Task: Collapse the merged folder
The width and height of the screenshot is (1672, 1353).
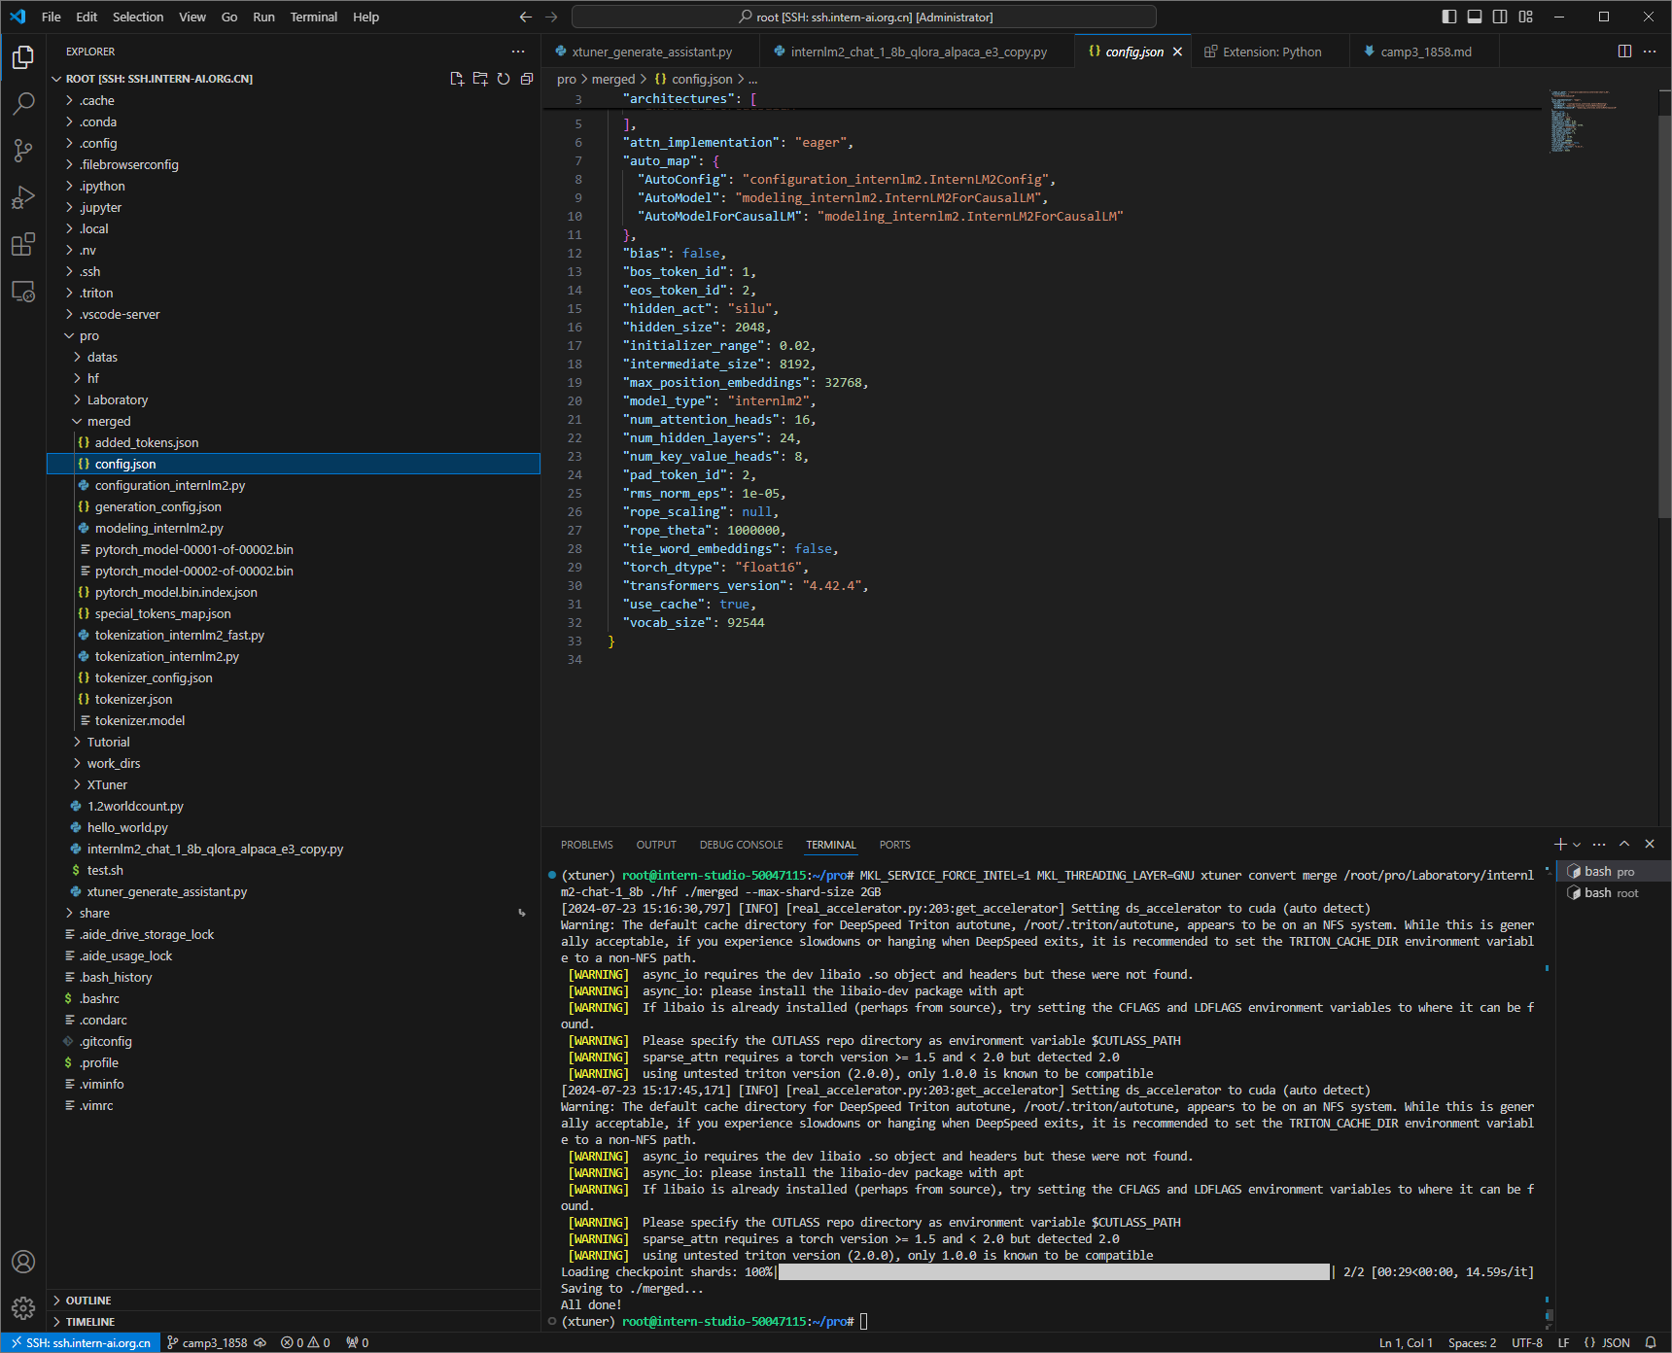Action: [293, 421]
